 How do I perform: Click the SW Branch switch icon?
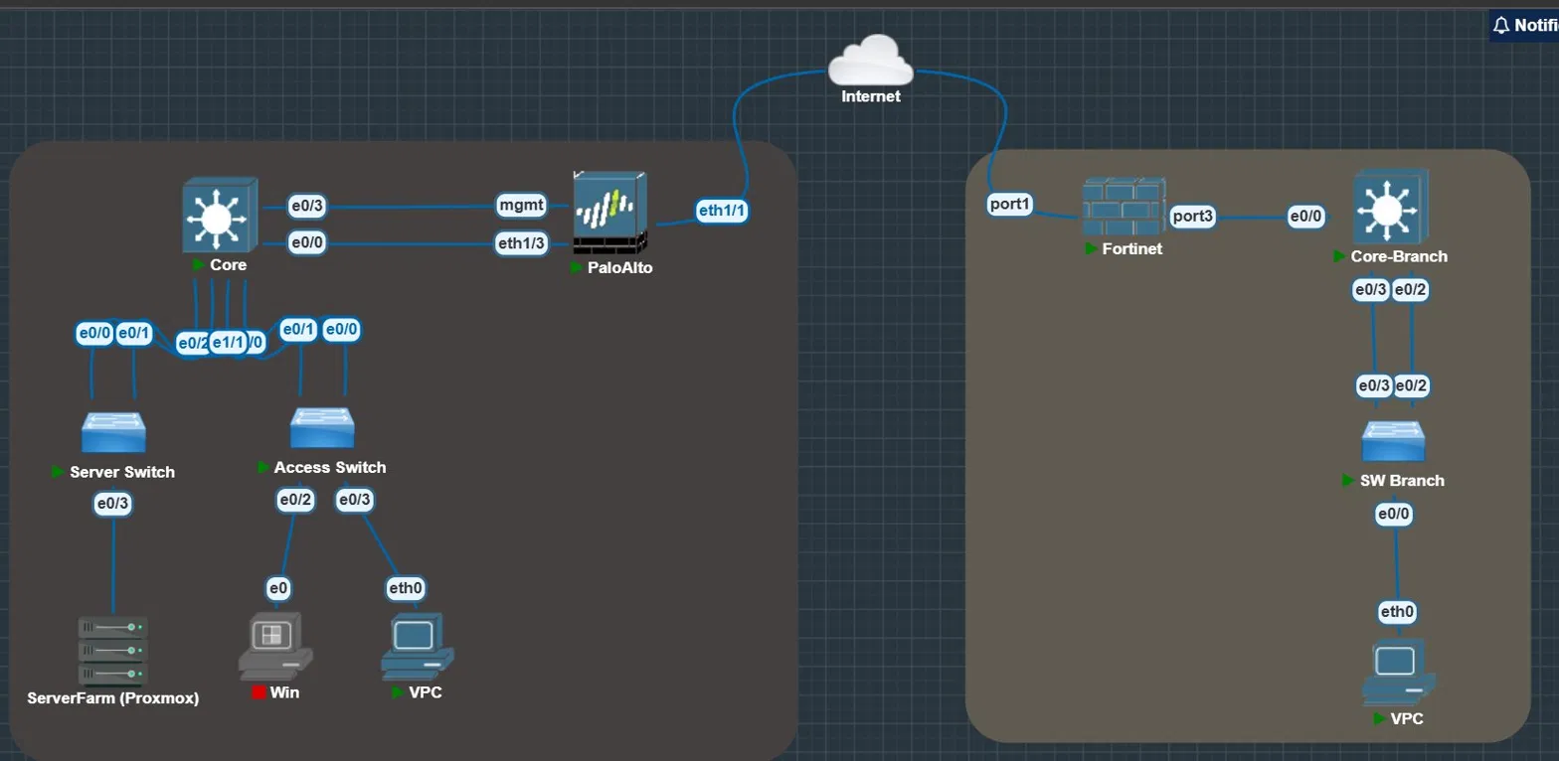(x=1394, y=441)
